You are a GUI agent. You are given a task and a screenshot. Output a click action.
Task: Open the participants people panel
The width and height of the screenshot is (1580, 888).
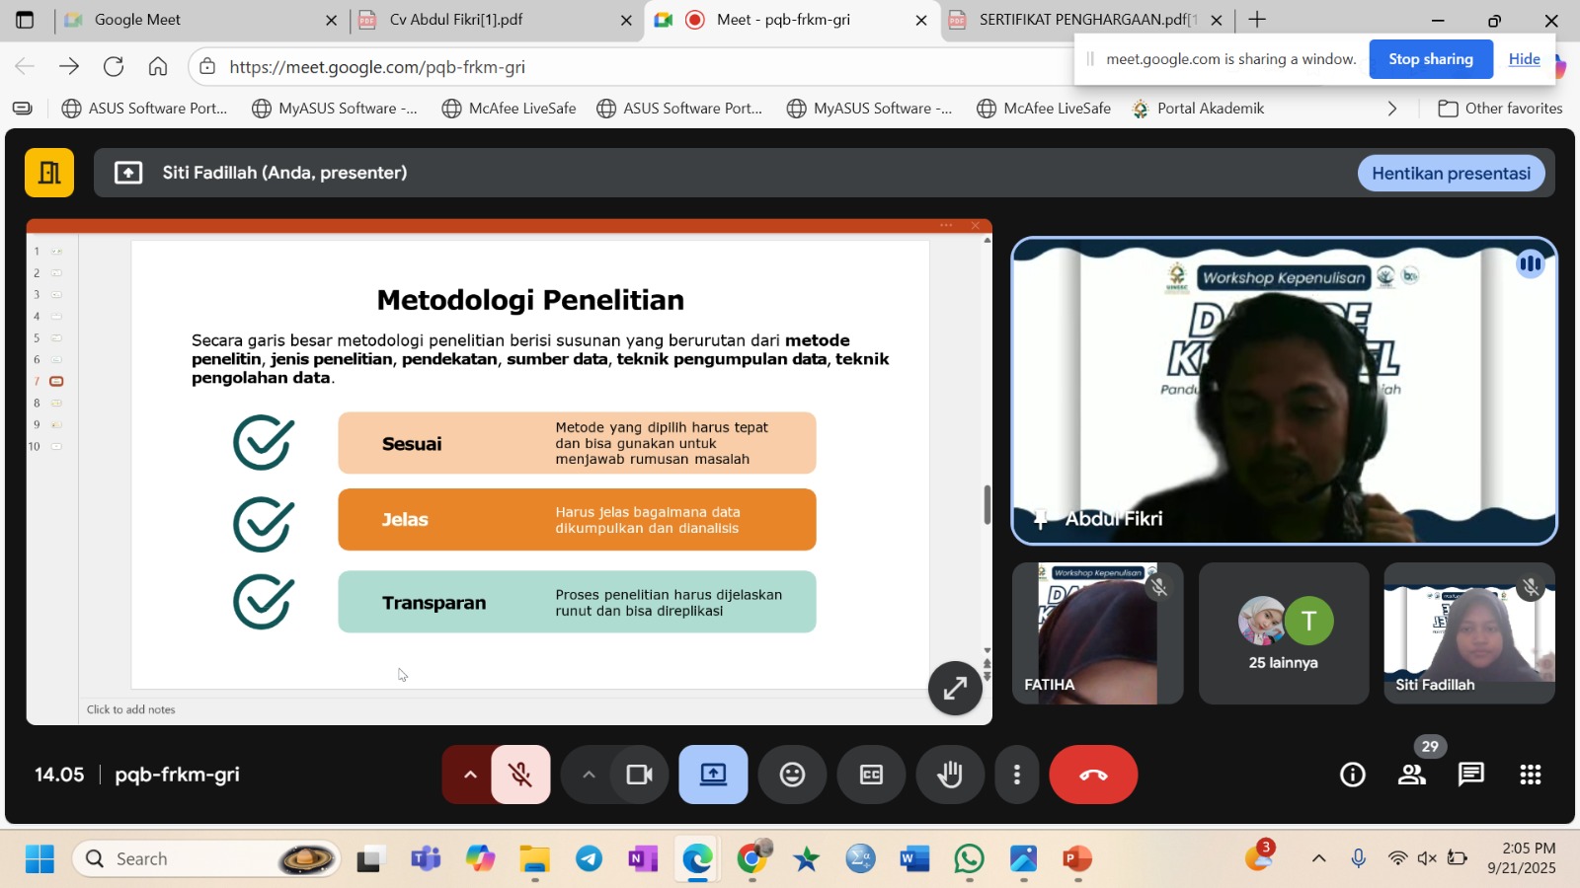coord(1412,775)
